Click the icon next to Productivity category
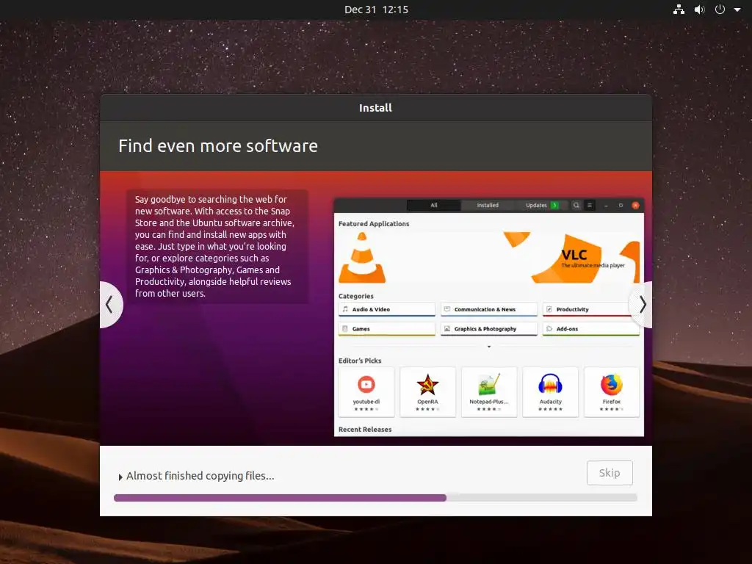Image resolution: width=752 pixels, height=564 pixels. pyautogui.click(x=549, y=309)
